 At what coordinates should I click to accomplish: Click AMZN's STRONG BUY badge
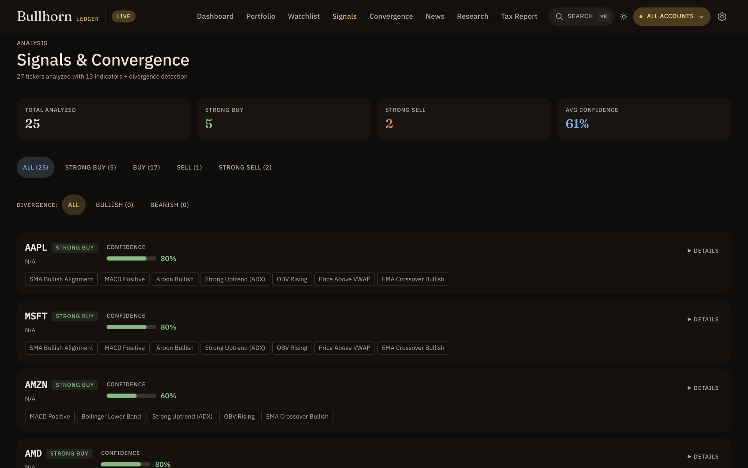(75, 385)
